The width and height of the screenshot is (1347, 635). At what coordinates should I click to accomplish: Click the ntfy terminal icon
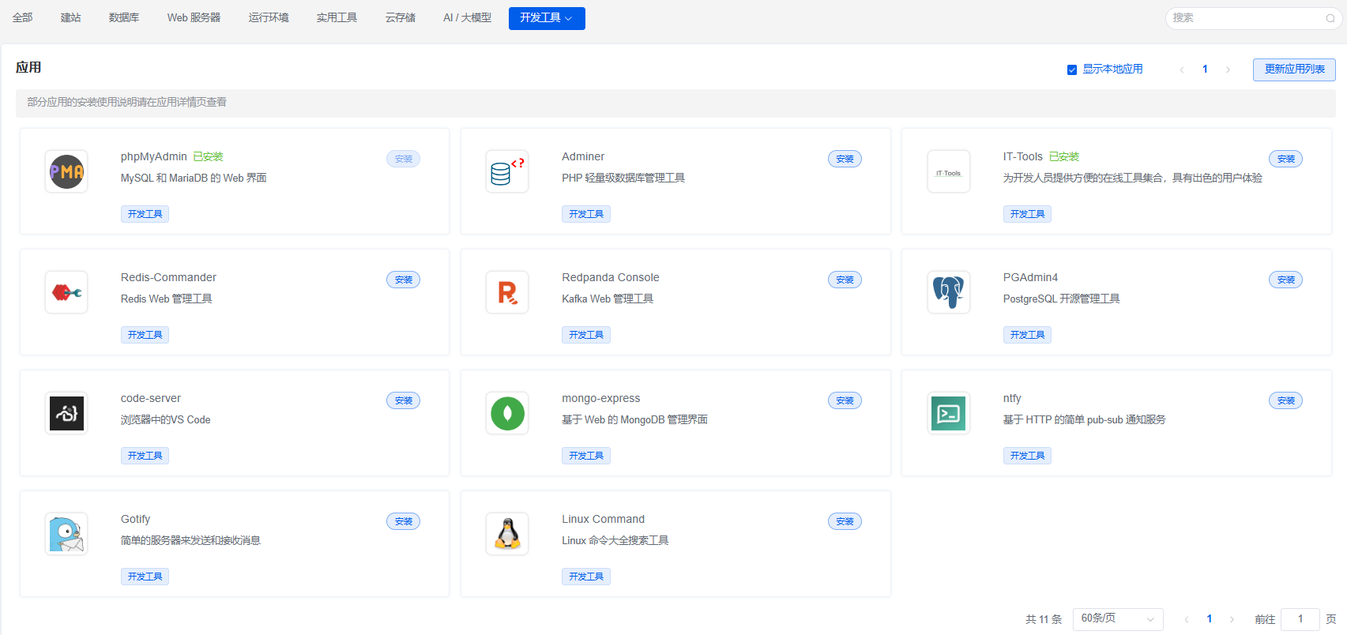[x=948, y=413]
